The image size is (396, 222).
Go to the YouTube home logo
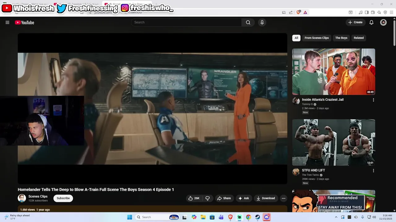click(x=24, y=23)
